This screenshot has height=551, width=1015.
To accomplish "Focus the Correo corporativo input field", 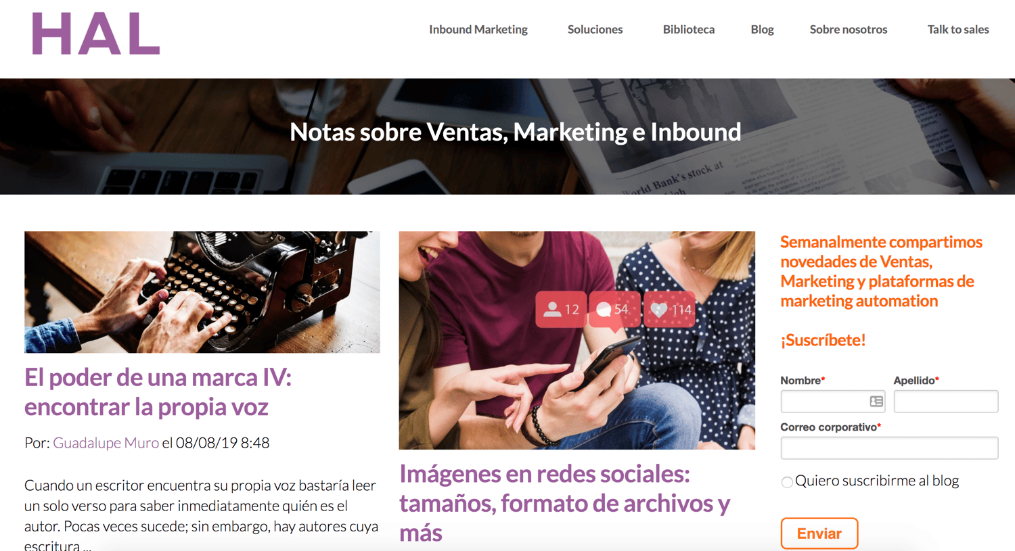I will (889, 448).
